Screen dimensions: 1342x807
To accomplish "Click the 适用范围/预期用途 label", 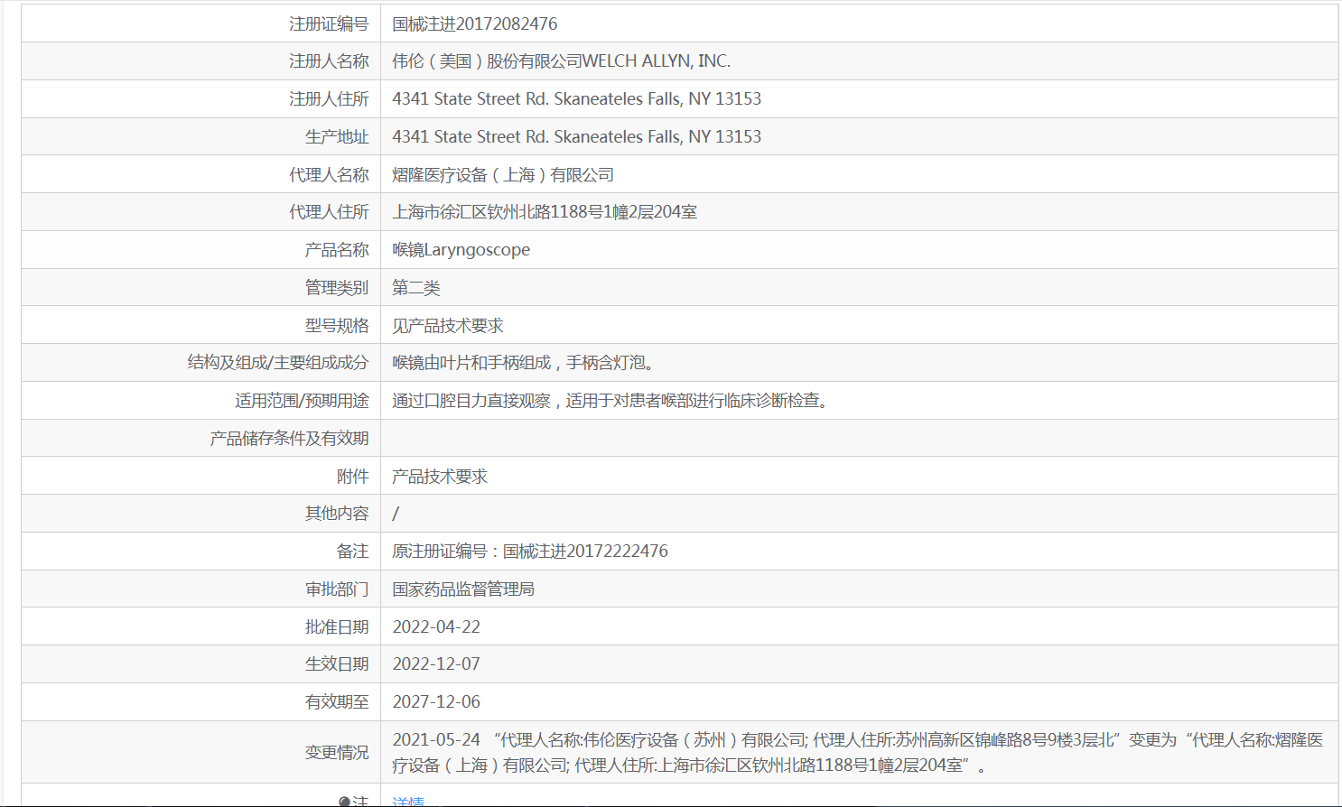I will coord(302,401).
